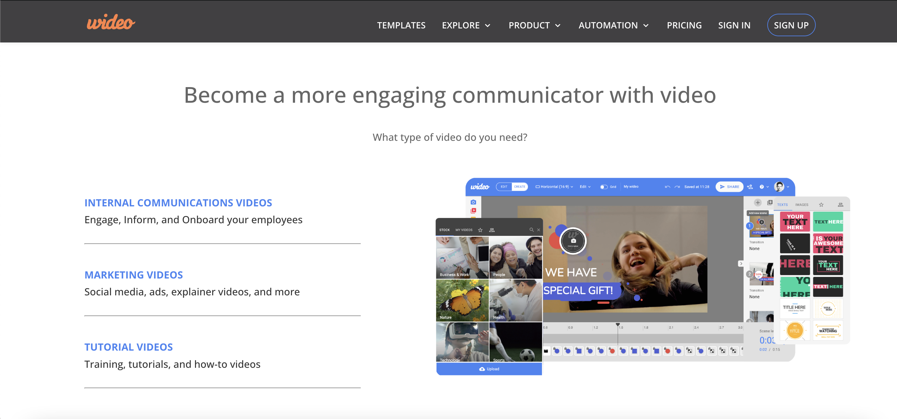Select the Business & Work stock category
The height and width of the screenshot is (419, 897).
463,258
